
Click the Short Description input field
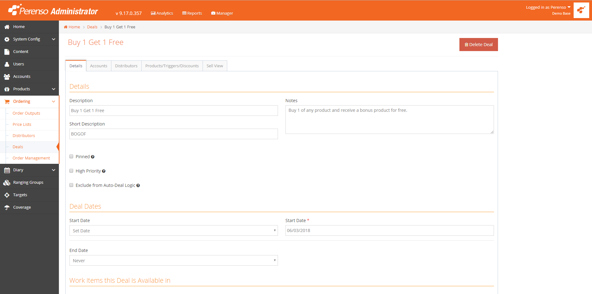[x=174, y=134]
